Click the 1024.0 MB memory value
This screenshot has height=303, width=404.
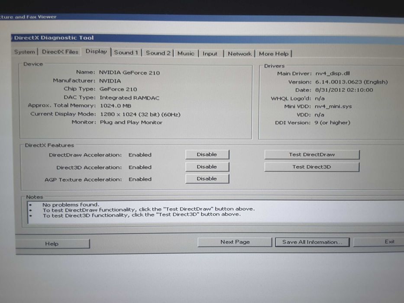click(116, 106)
